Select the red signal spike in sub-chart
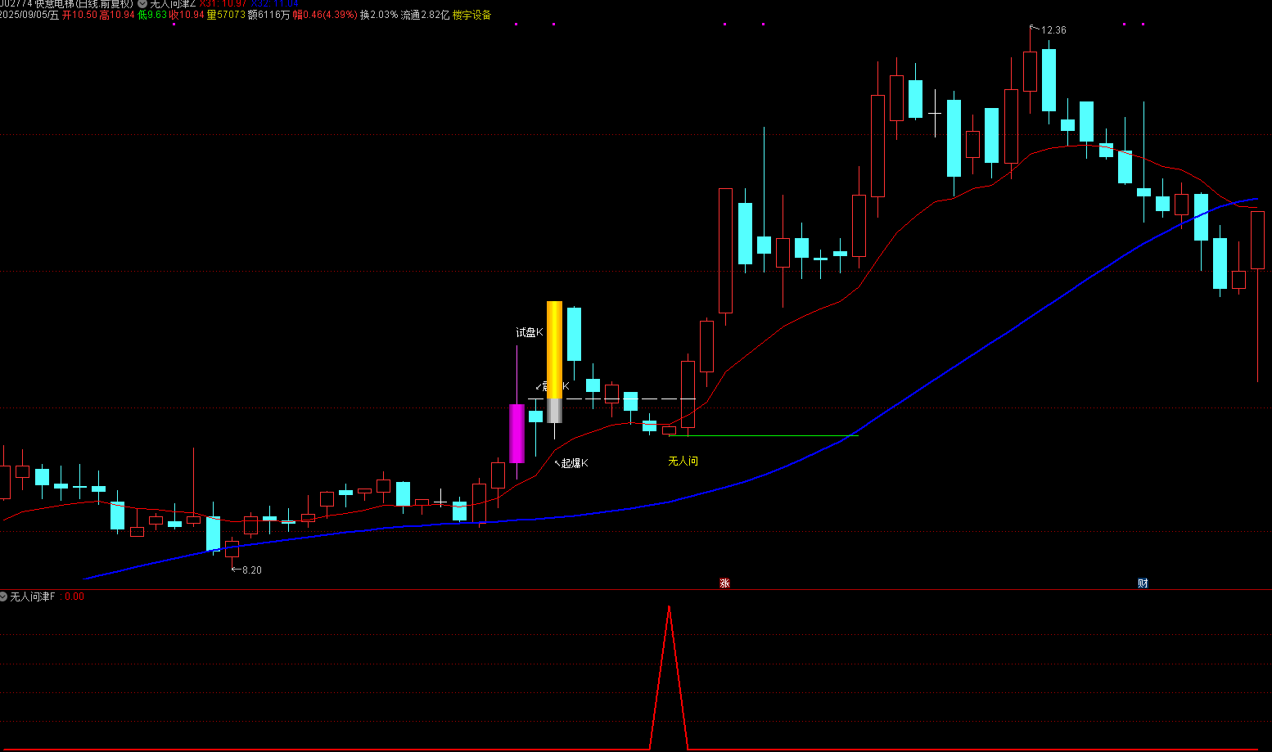Image resolution: width=1272 pixels, height=752 pixels. tap(670, 678)
